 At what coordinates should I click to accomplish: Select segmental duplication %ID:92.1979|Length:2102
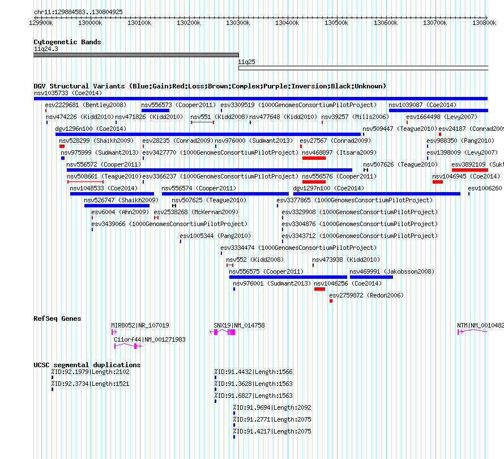[x=53, y=377]
